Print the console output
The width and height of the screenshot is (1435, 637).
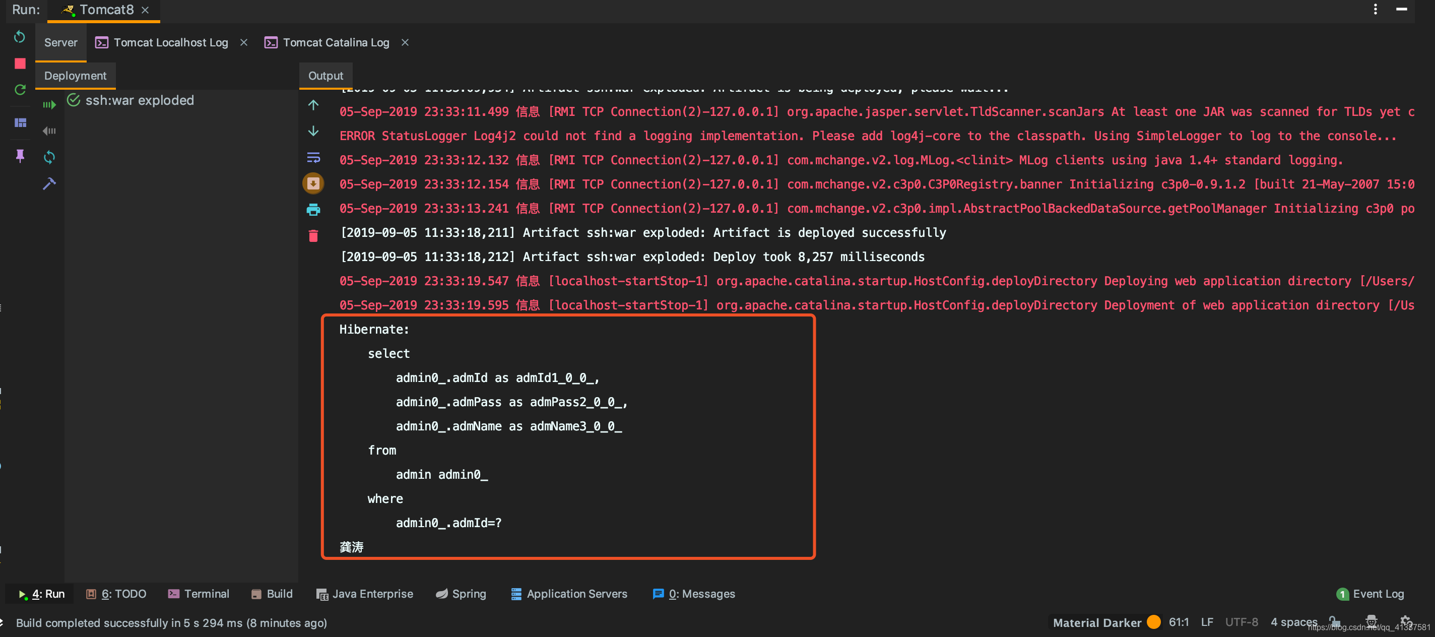313,210
